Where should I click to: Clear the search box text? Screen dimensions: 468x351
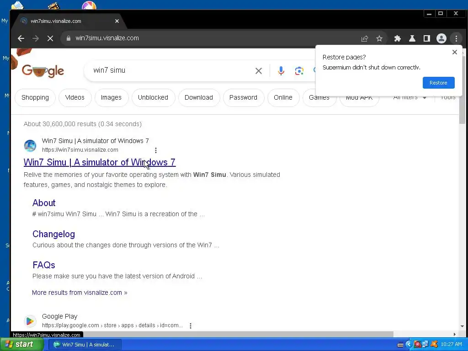259,71
